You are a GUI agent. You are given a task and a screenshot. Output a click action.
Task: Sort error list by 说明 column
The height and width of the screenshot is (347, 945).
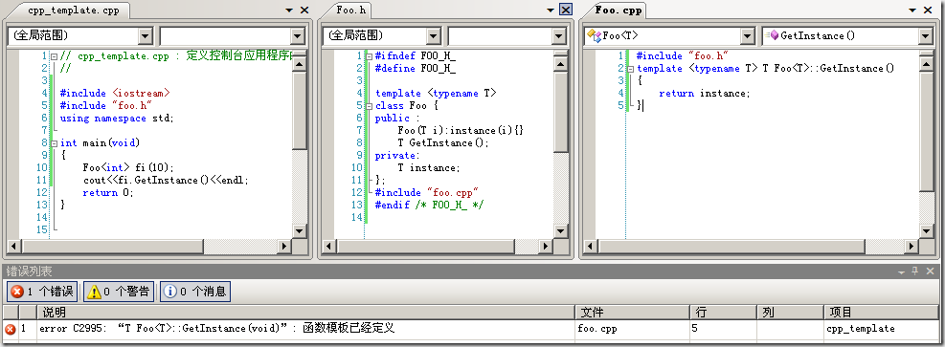click(306, 313)
